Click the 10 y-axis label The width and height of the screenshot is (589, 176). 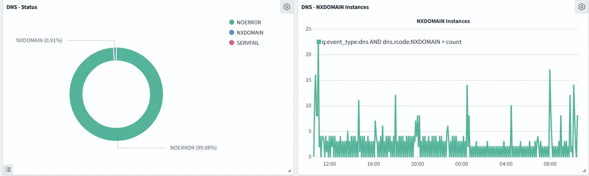click(x=308, y=106)
